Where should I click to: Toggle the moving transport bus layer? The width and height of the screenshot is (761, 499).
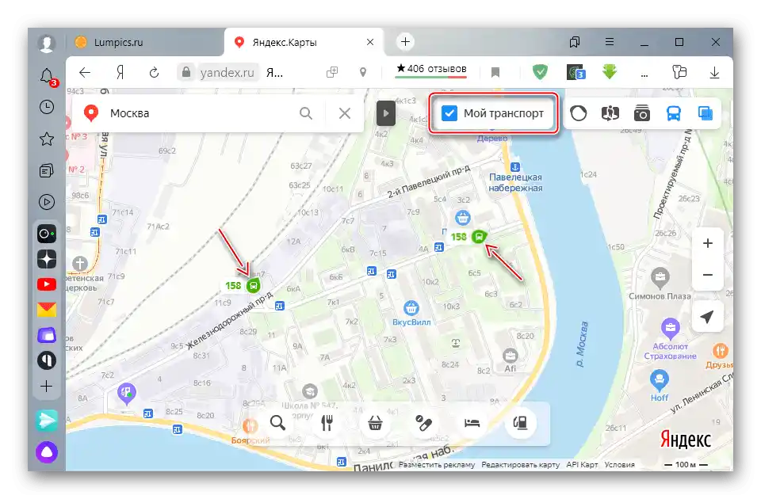[x=674, y=113]
